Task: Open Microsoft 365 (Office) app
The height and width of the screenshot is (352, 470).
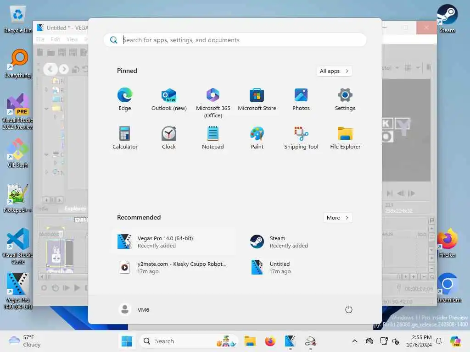Action: 213,103
